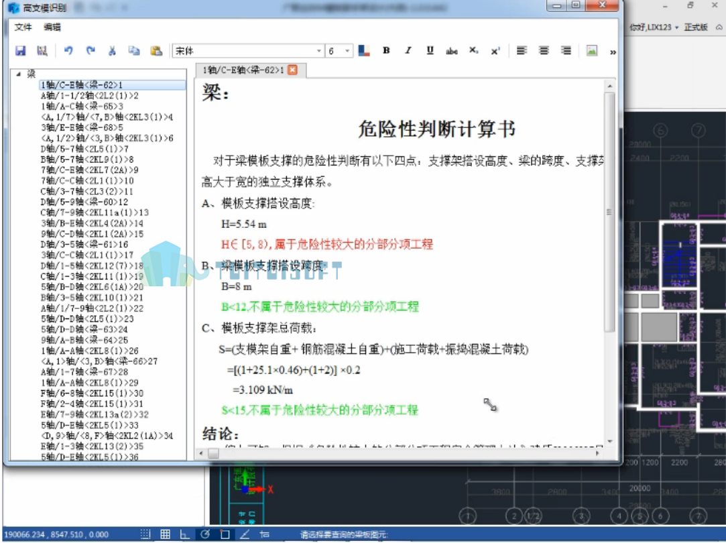Close the 1轴/C-E轴<梁-62>1 tab
726x543 pixels.
293,70
